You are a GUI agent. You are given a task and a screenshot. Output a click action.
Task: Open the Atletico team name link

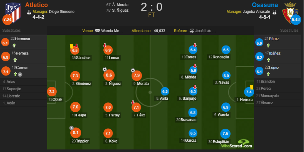(x=36, y=5)
